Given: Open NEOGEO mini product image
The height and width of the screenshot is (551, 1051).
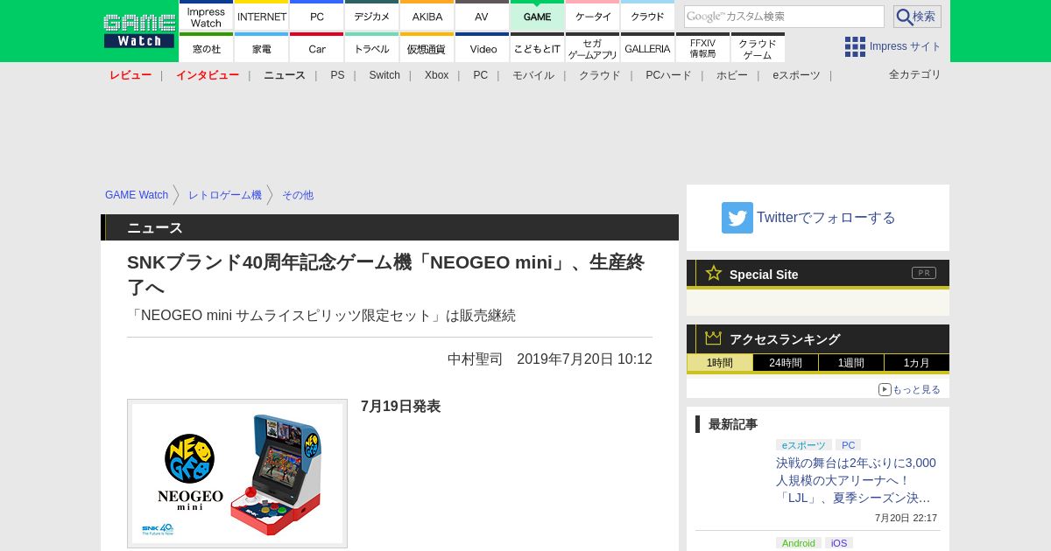Looking at the screenshot, I should coord(237,473).
